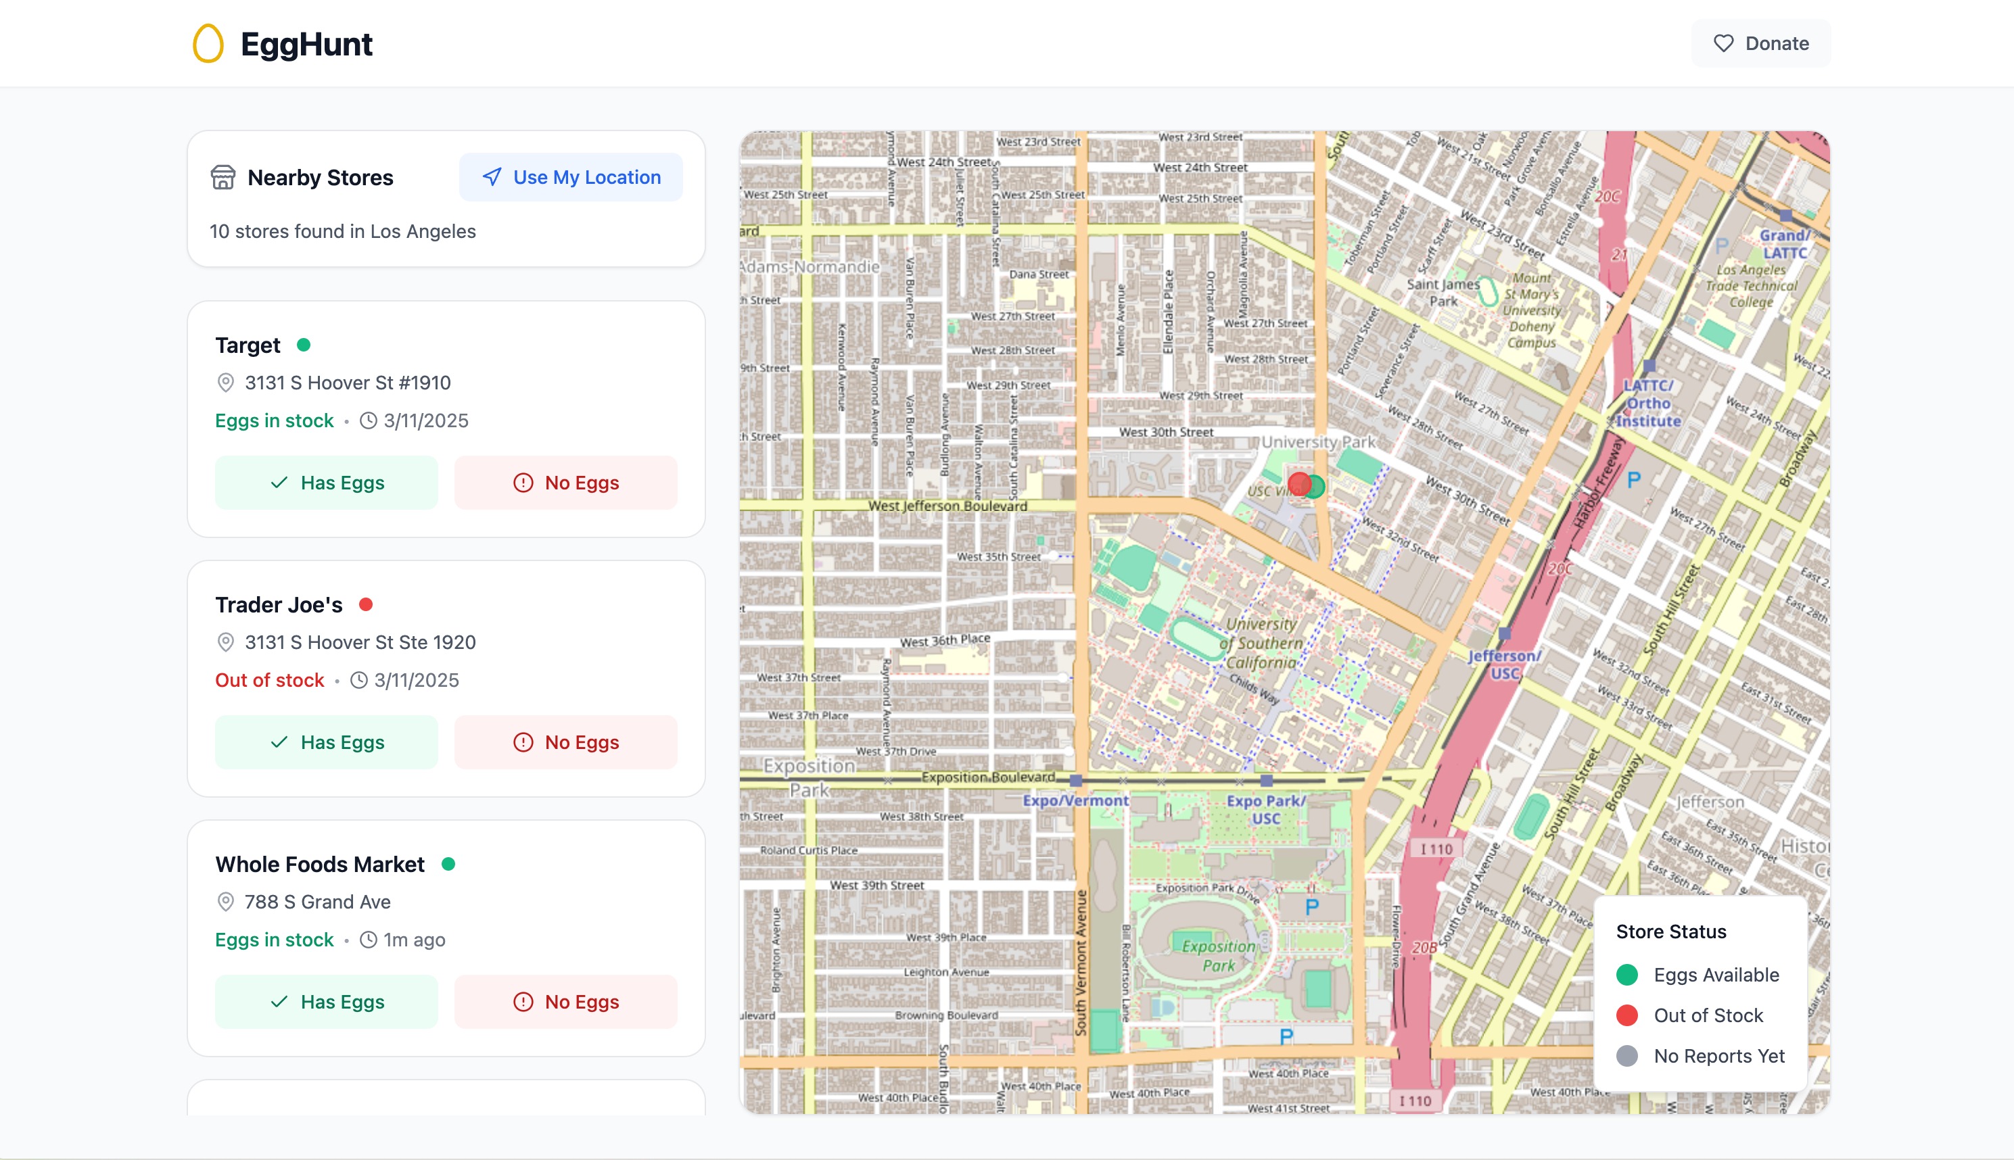
Task: Click the Eggs Available green legend swatch
Action: point(1626,975)
